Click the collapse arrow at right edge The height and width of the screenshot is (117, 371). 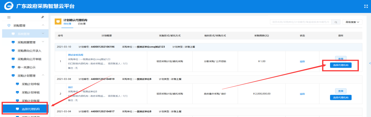[x=369, y=63]
